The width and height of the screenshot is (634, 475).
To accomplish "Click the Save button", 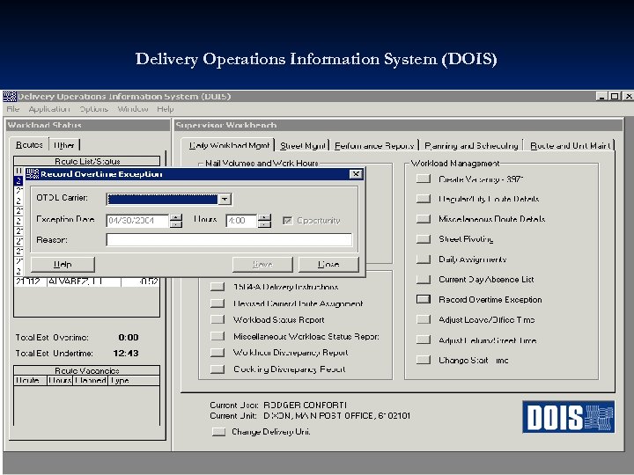I will [262, 264].
